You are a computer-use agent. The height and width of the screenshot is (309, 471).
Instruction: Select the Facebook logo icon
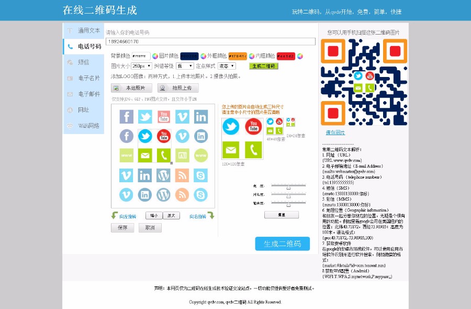click(126, 116)
